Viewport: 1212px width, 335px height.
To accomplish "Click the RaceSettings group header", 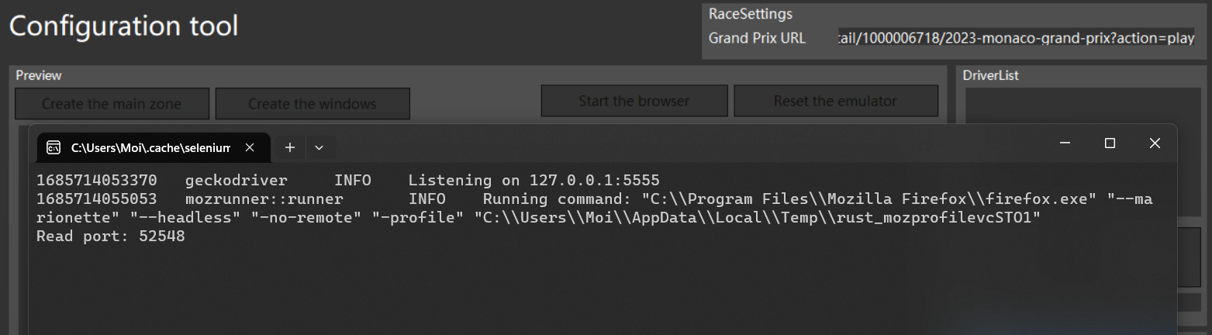I will (750, 14).
